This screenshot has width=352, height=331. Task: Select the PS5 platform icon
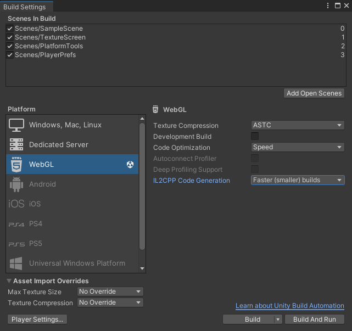point(16,244)
